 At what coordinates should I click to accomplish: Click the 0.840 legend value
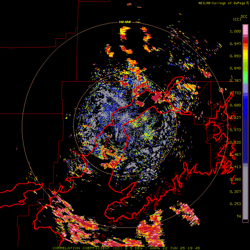pyautogui.click(x=235, y=68)
